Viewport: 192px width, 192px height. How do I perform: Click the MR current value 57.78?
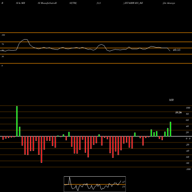tap(179, 113)
